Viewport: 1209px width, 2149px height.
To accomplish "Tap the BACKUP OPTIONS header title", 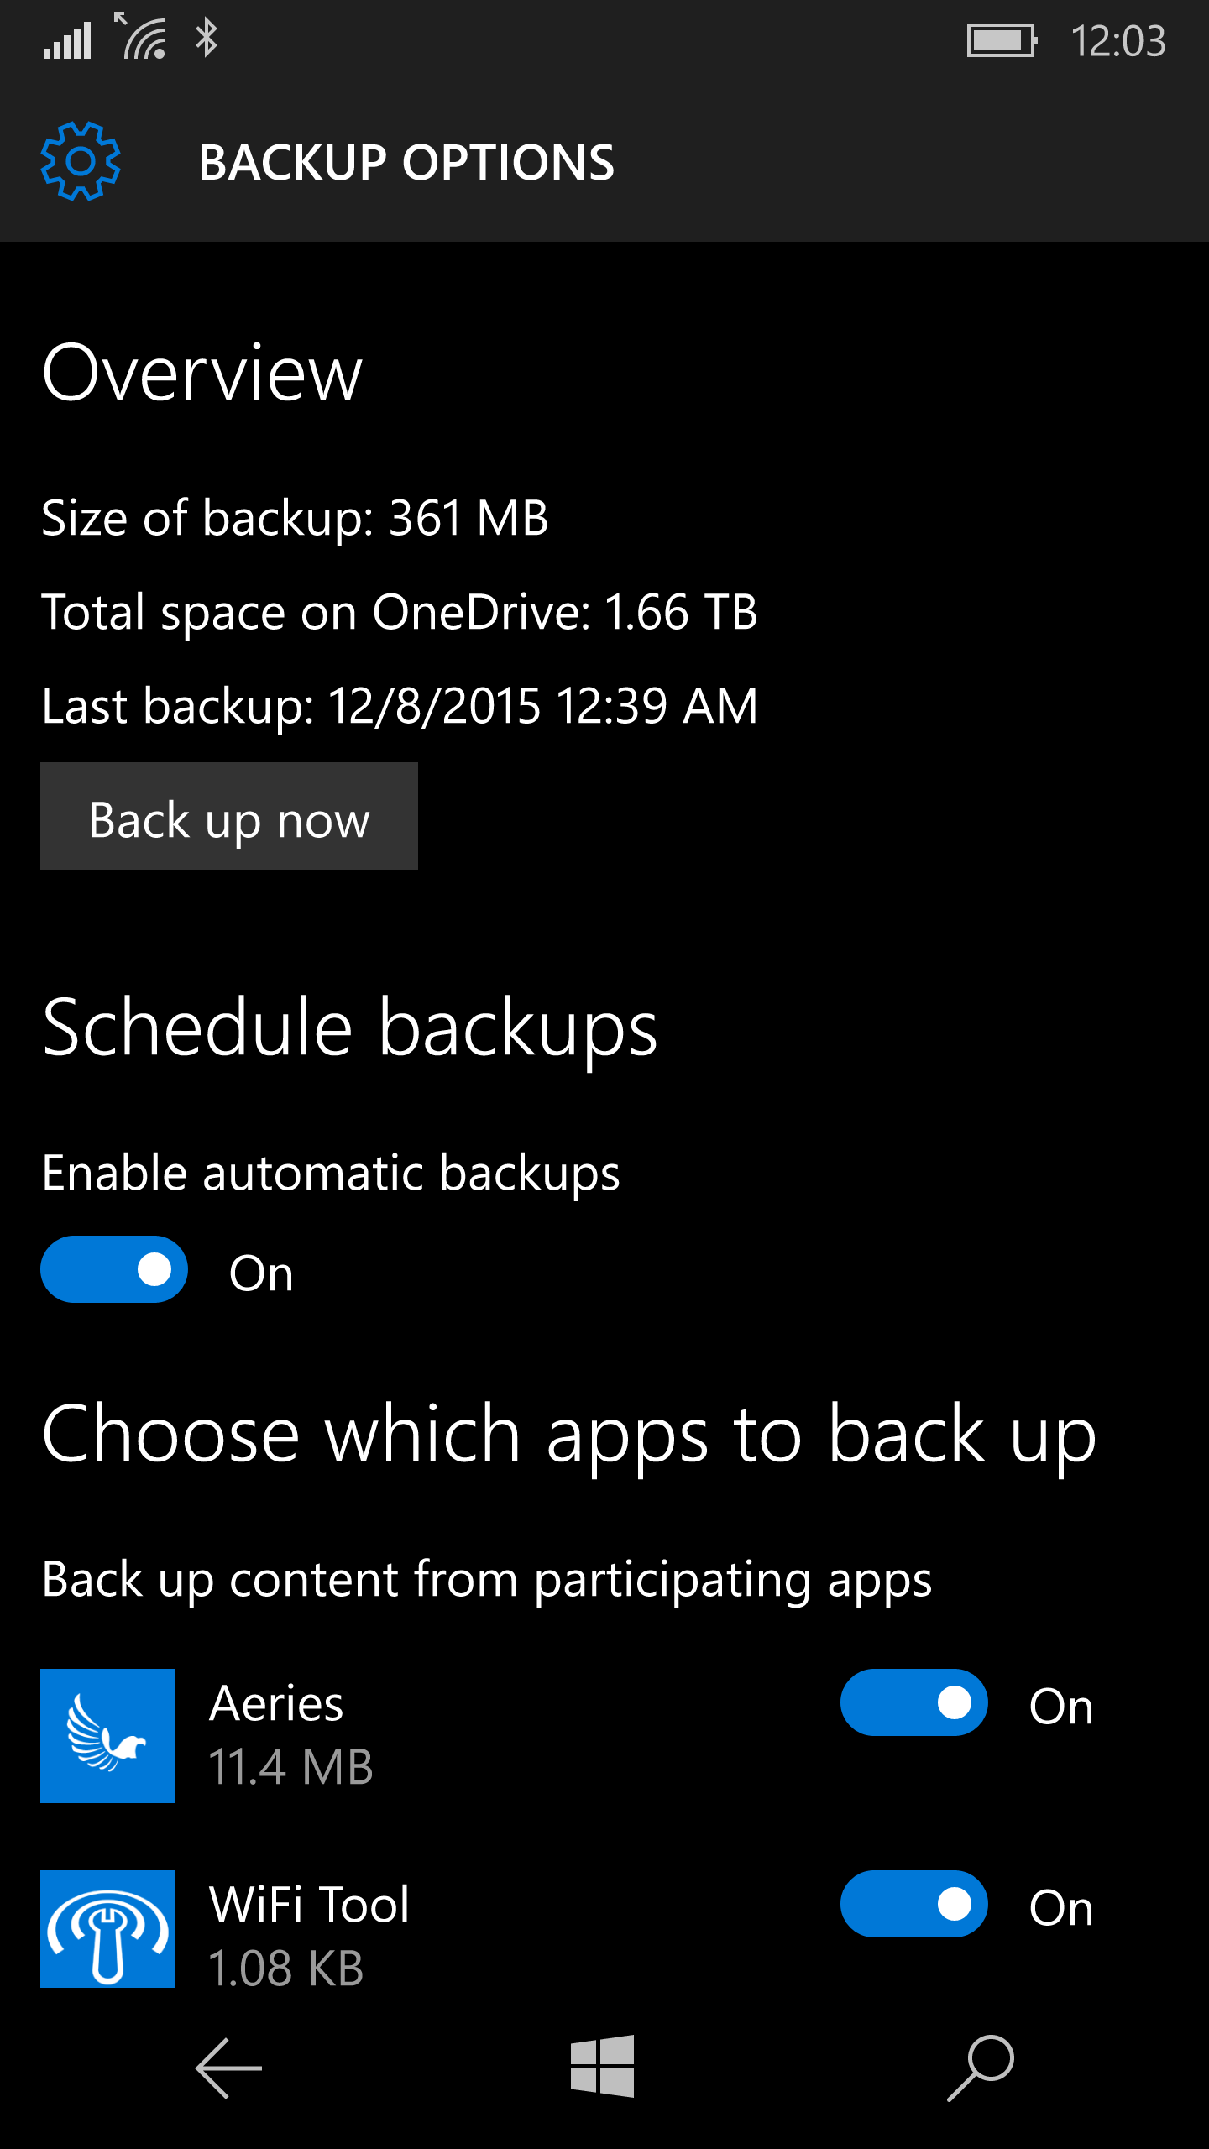I will 406,162.
